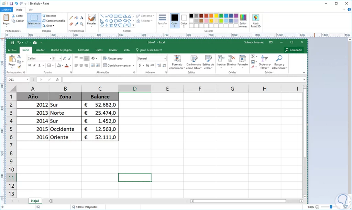Image resolution: width=352 pixels, height=210 pixels.
Task: Click the Excel column D header
Action: pos(135,89)
